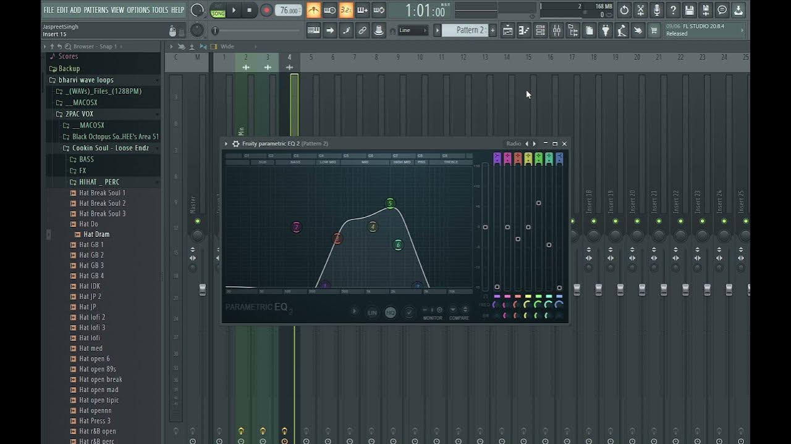791x444 pixels.
Task: Click the tempo value 76.000
Action: (x=289, y=10)
